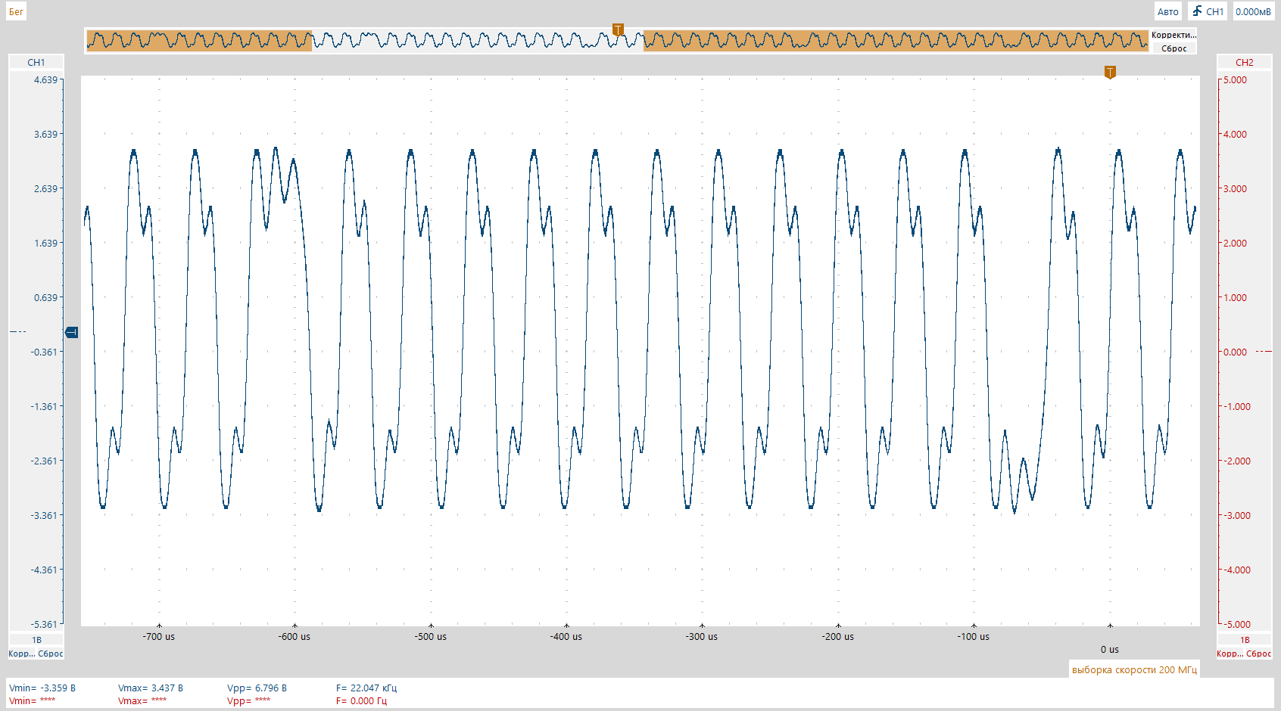This screenshot has height=711, width=1281.
Task: Open the Авто trigger mode selector
Action: click(1167, 11)
